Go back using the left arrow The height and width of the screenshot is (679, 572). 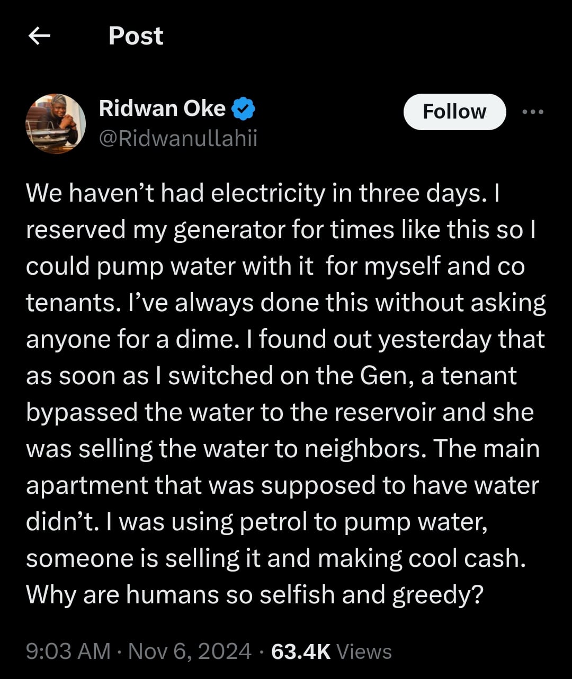point(39,36)
